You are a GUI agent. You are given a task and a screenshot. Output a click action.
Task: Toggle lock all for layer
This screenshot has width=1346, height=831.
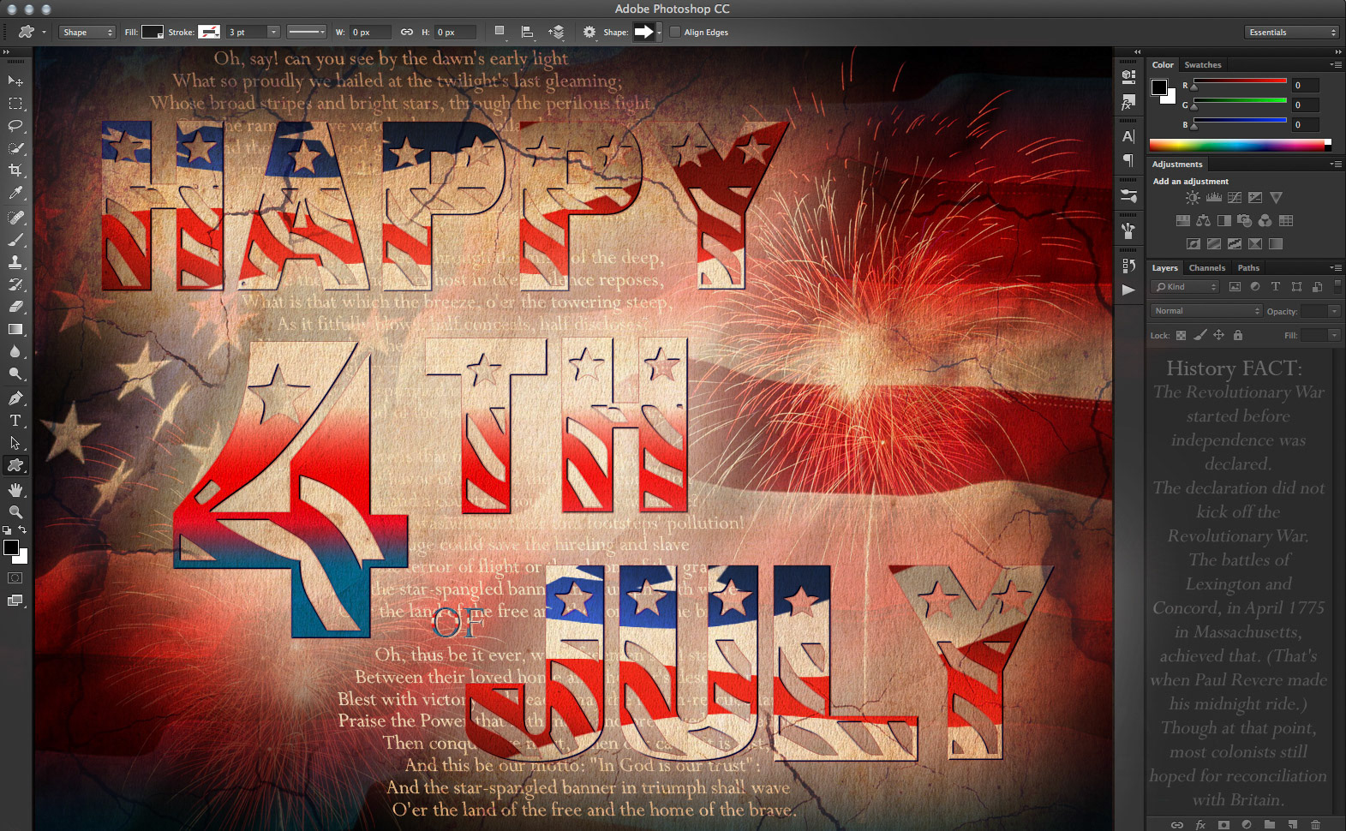(1238, 336)
